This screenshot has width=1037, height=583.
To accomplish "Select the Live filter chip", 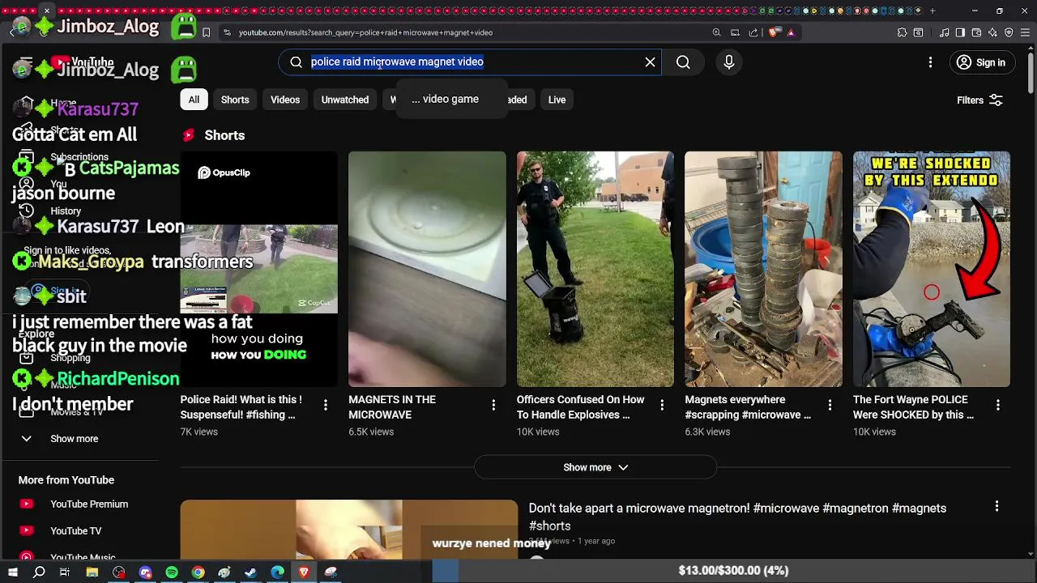I will 557,100.
